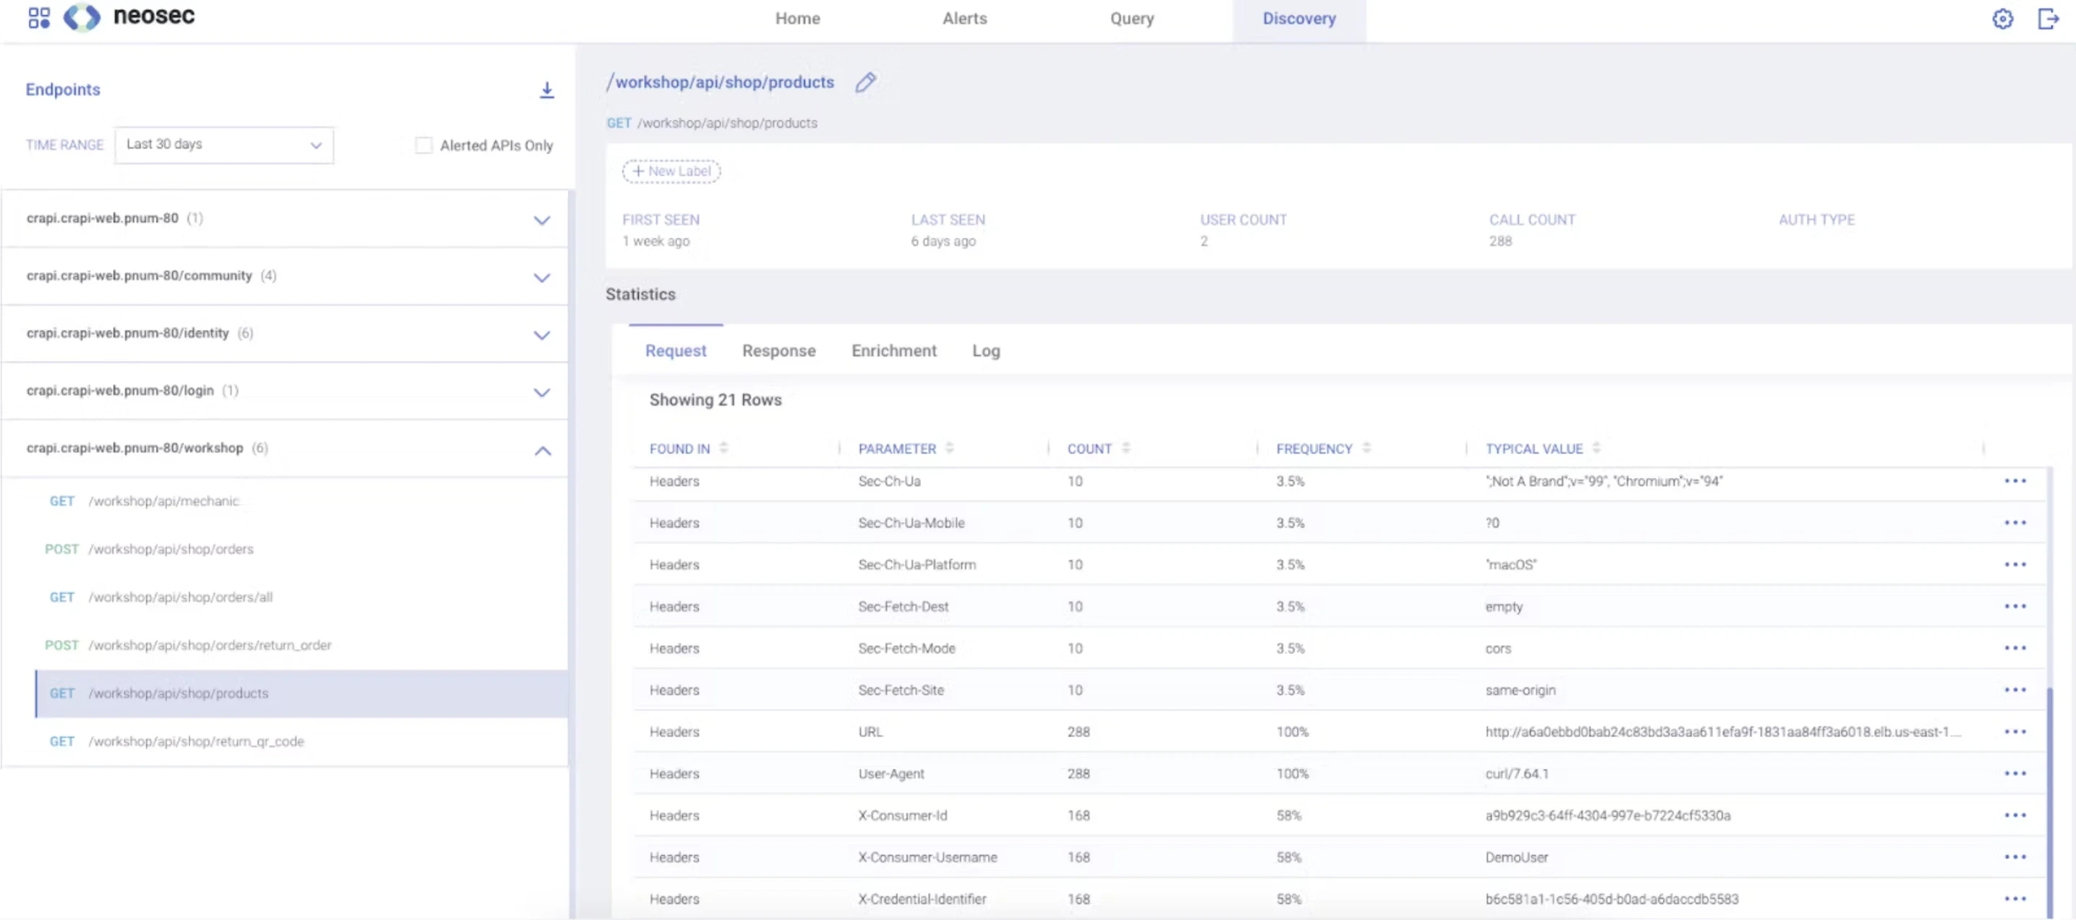Screen dimensions: 2076x920
Task: Open the Time Range dropdown
Action: 224,145
